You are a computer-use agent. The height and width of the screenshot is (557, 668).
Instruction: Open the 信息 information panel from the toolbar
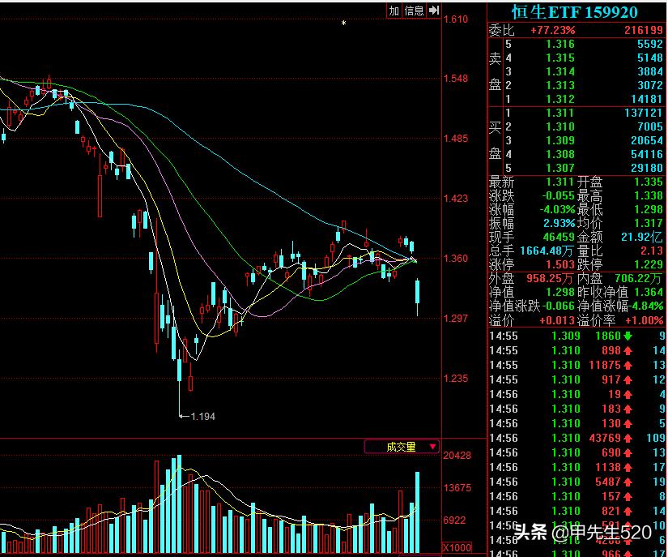tap(415, 9)
